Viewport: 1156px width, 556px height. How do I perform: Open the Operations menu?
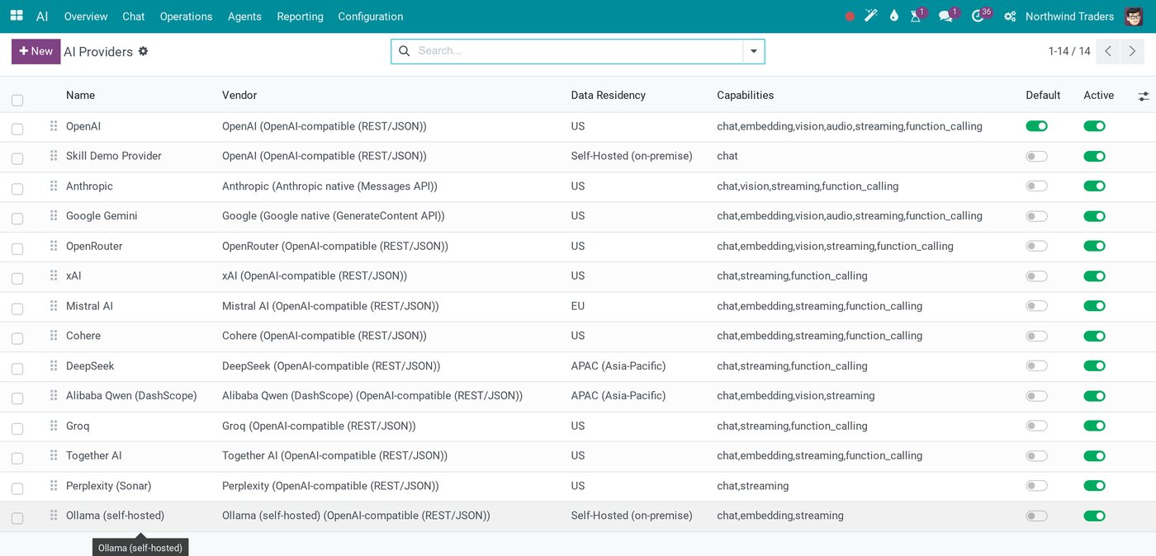(186, 16)
